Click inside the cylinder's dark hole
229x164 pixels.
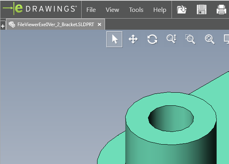171,118
